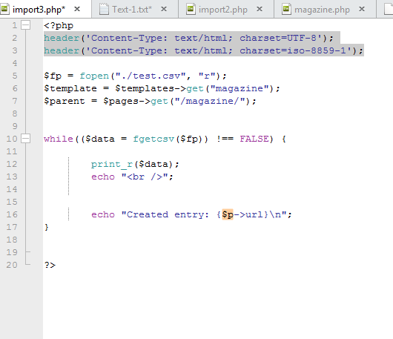Click line number 16 in the gutter
Screen dimensions: 393x339
(x=12, y=214)
